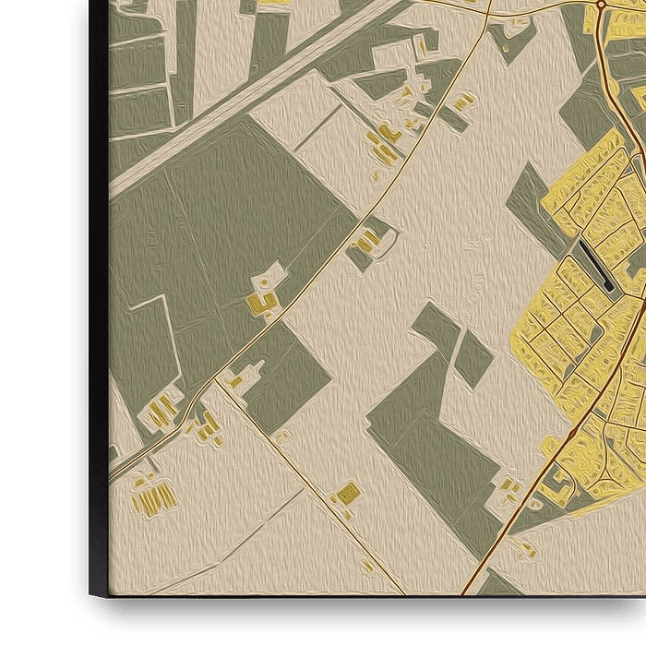Click the U-shaped yellow building beside the left road
This screenshot has width=646, height=646.
262,302
